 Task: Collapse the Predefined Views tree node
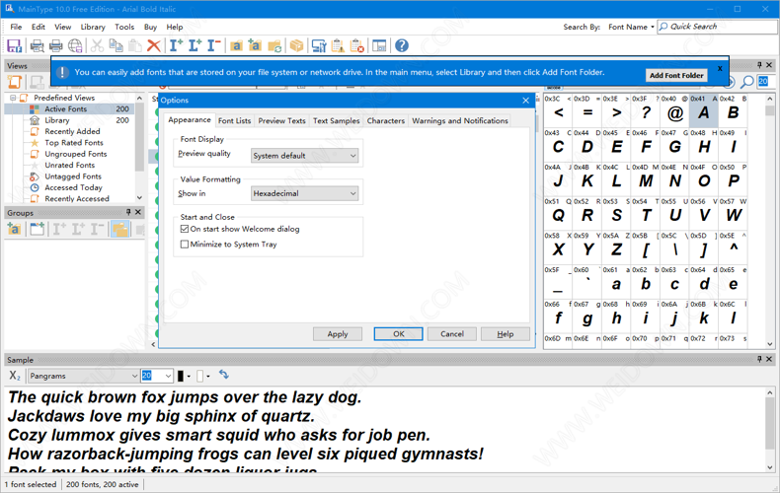pos(14,98)
